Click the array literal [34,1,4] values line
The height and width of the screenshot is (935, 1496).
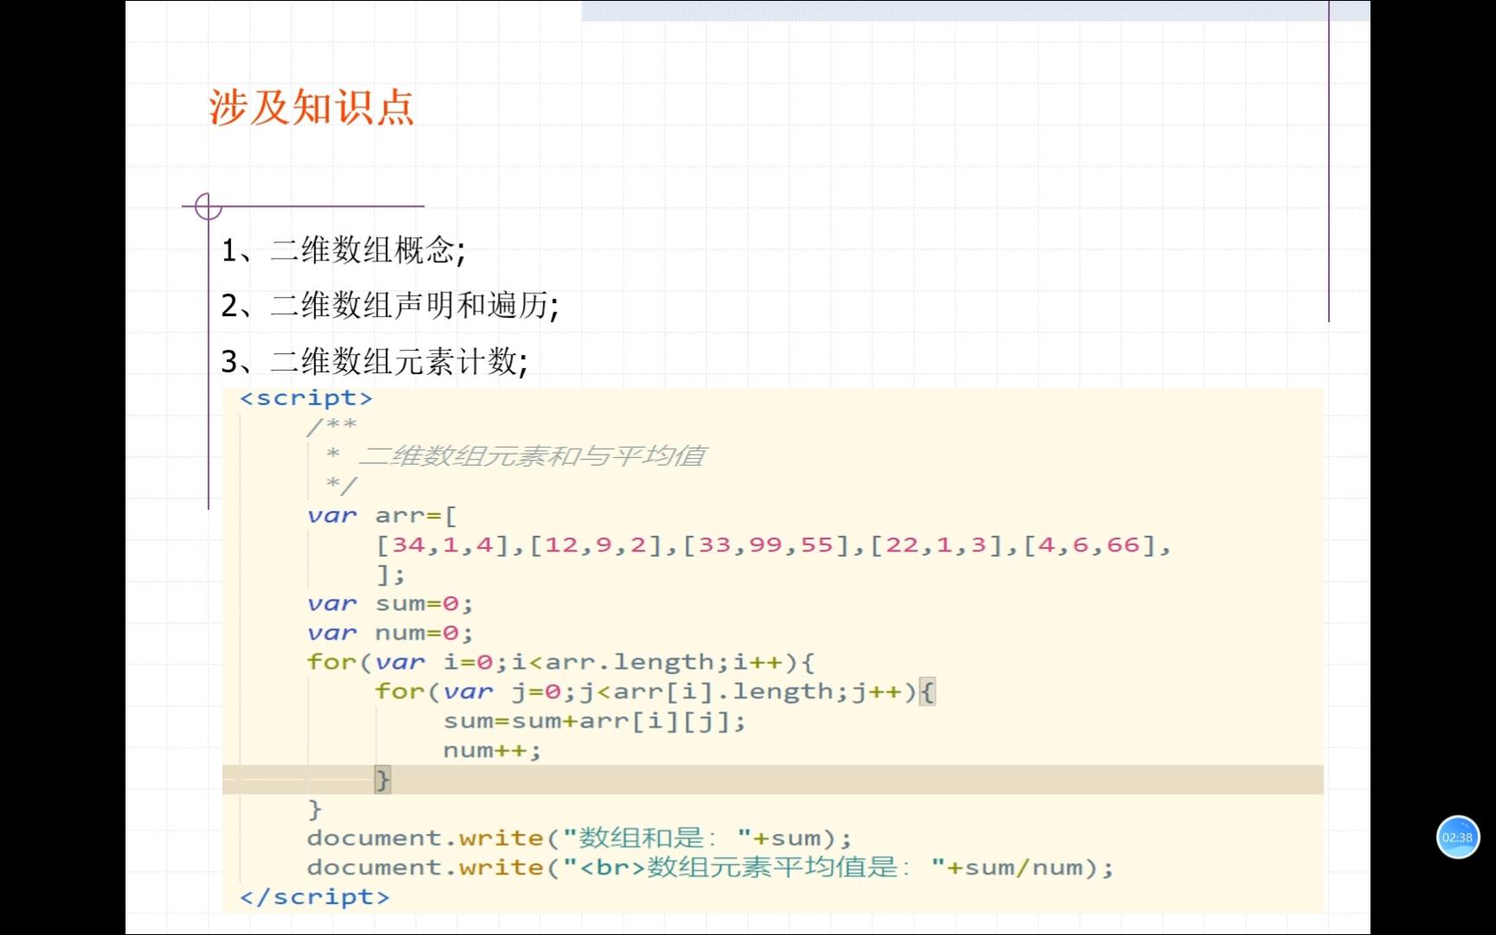pyautogui.click(x=773, y=545)
